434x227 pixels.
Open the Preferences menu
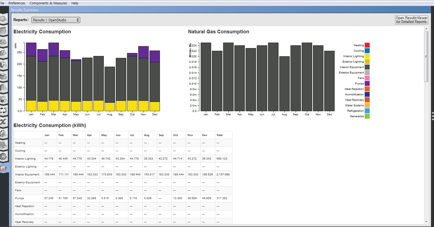(x=17, y=3)
